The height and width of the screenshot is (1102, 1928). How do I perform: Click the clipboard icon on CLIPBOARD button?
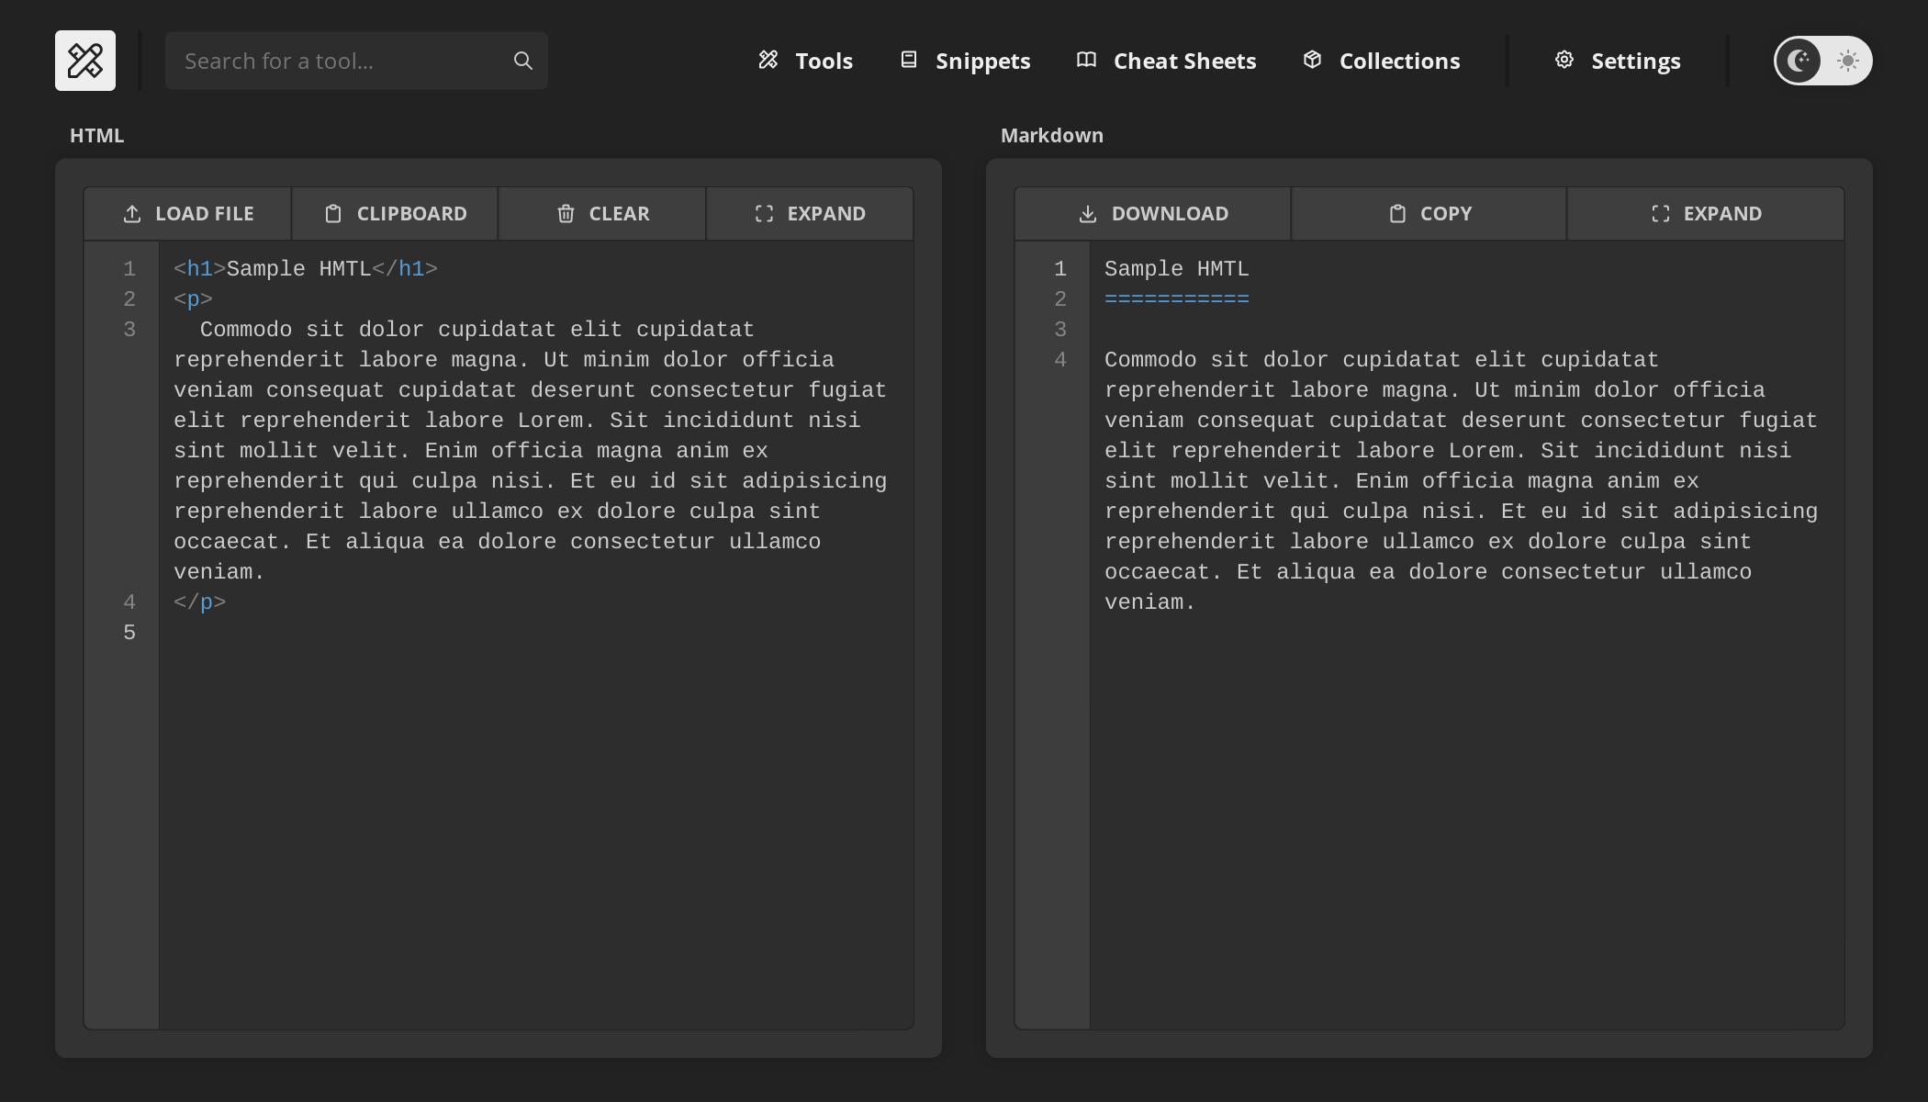point(333,214)
